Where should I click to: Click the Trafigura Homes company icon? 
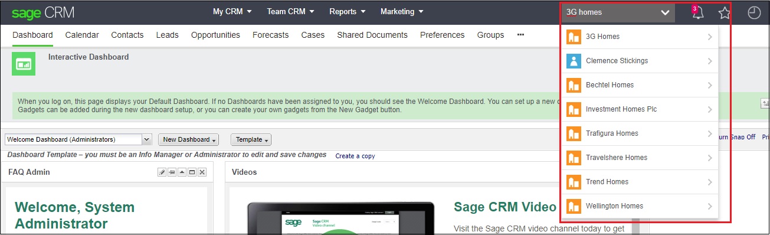[573, 133]
